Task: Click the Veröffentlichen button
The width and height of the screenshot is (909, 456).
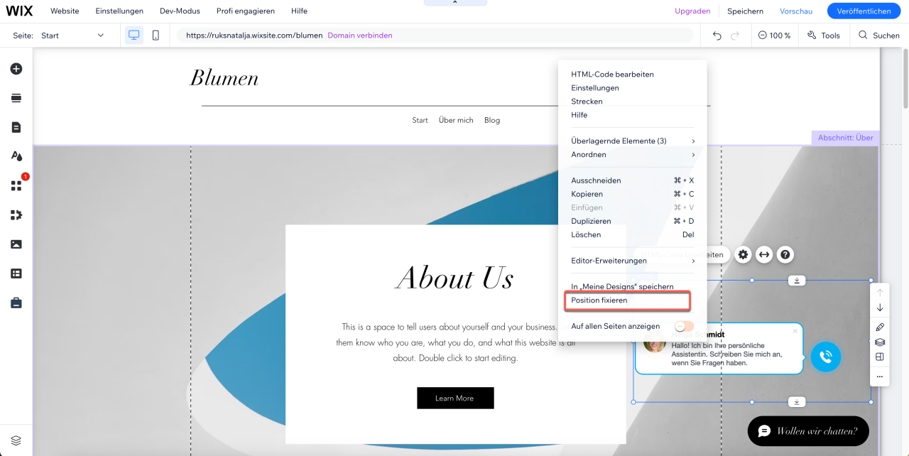Action: pyautogui.click(x=864, y=11)
